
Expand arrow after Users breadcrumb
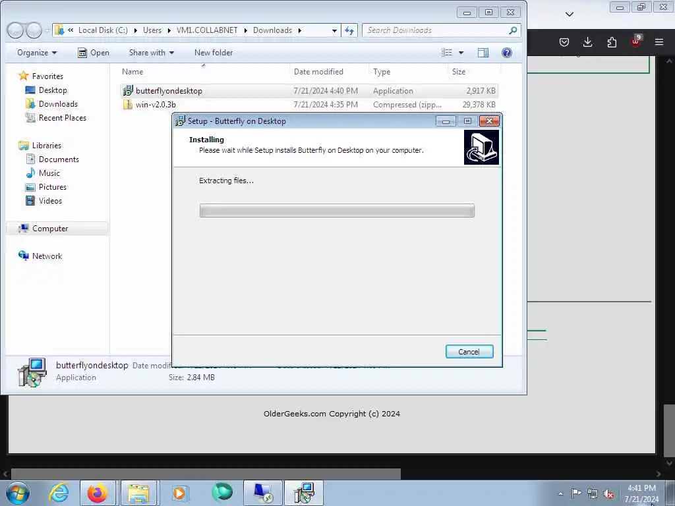(x=169, y=30)
